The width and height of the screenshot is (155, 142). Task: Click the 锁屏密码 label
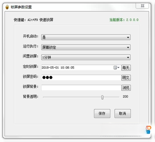(x=31, y=76)
